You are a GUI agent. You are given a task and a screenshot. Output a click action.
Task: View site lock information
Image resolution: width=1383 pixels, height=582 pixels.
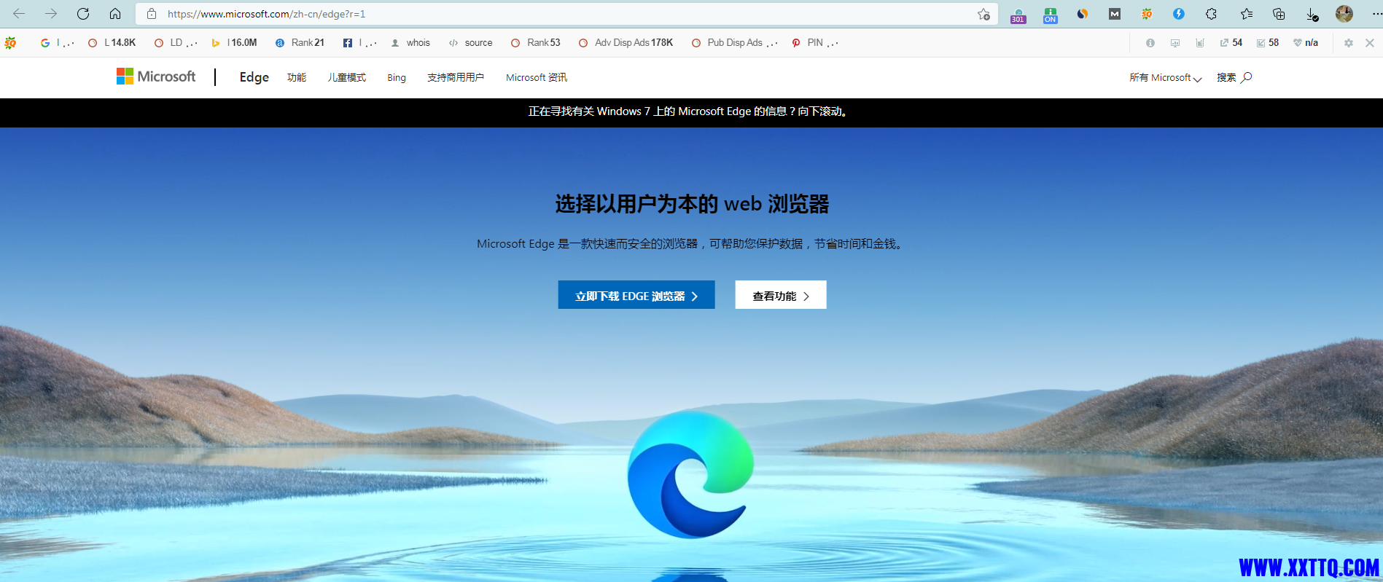pos(152,14)
